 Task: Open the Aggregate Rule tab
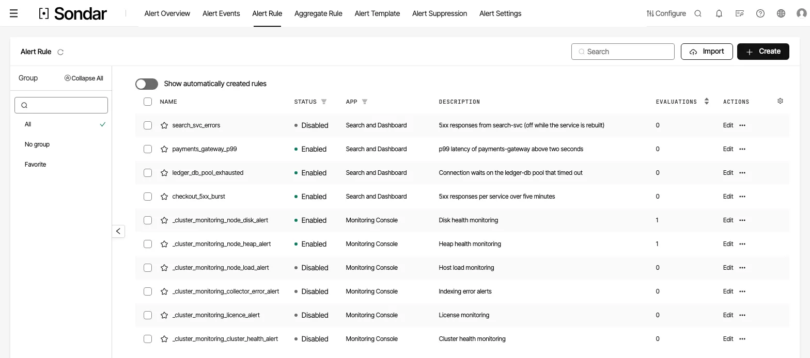(318, 13)
